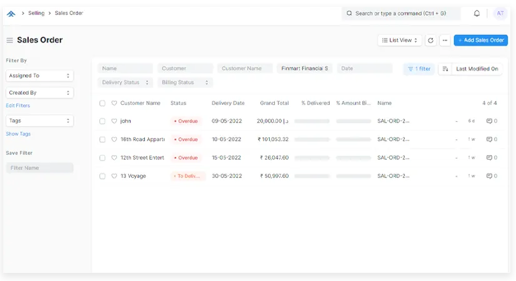Refresh the Sales Order list
The image size is (516, 281).
point(430,41)
